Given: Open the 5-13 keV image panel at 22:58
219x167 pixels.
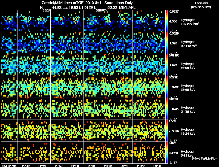Looking at the screenshot, I should [75, 152].
